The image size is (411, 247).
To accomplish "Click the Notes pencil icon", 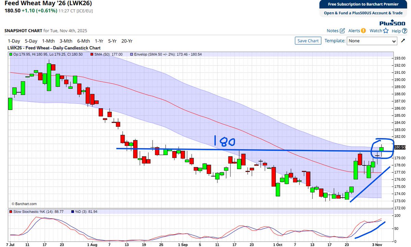I will tap(342, 31).
